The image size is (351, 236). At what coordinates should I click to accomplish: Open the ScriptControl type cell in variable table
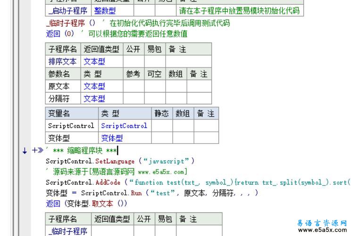[124, 126]
